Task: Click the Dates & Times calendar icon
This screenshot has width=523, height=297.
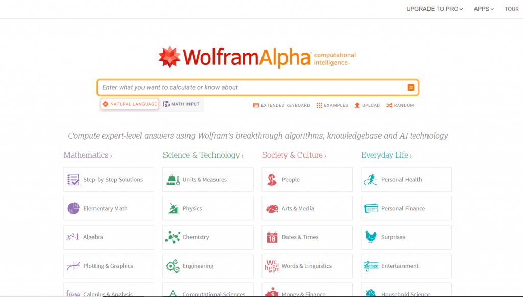Action: [x=272, y=237]
